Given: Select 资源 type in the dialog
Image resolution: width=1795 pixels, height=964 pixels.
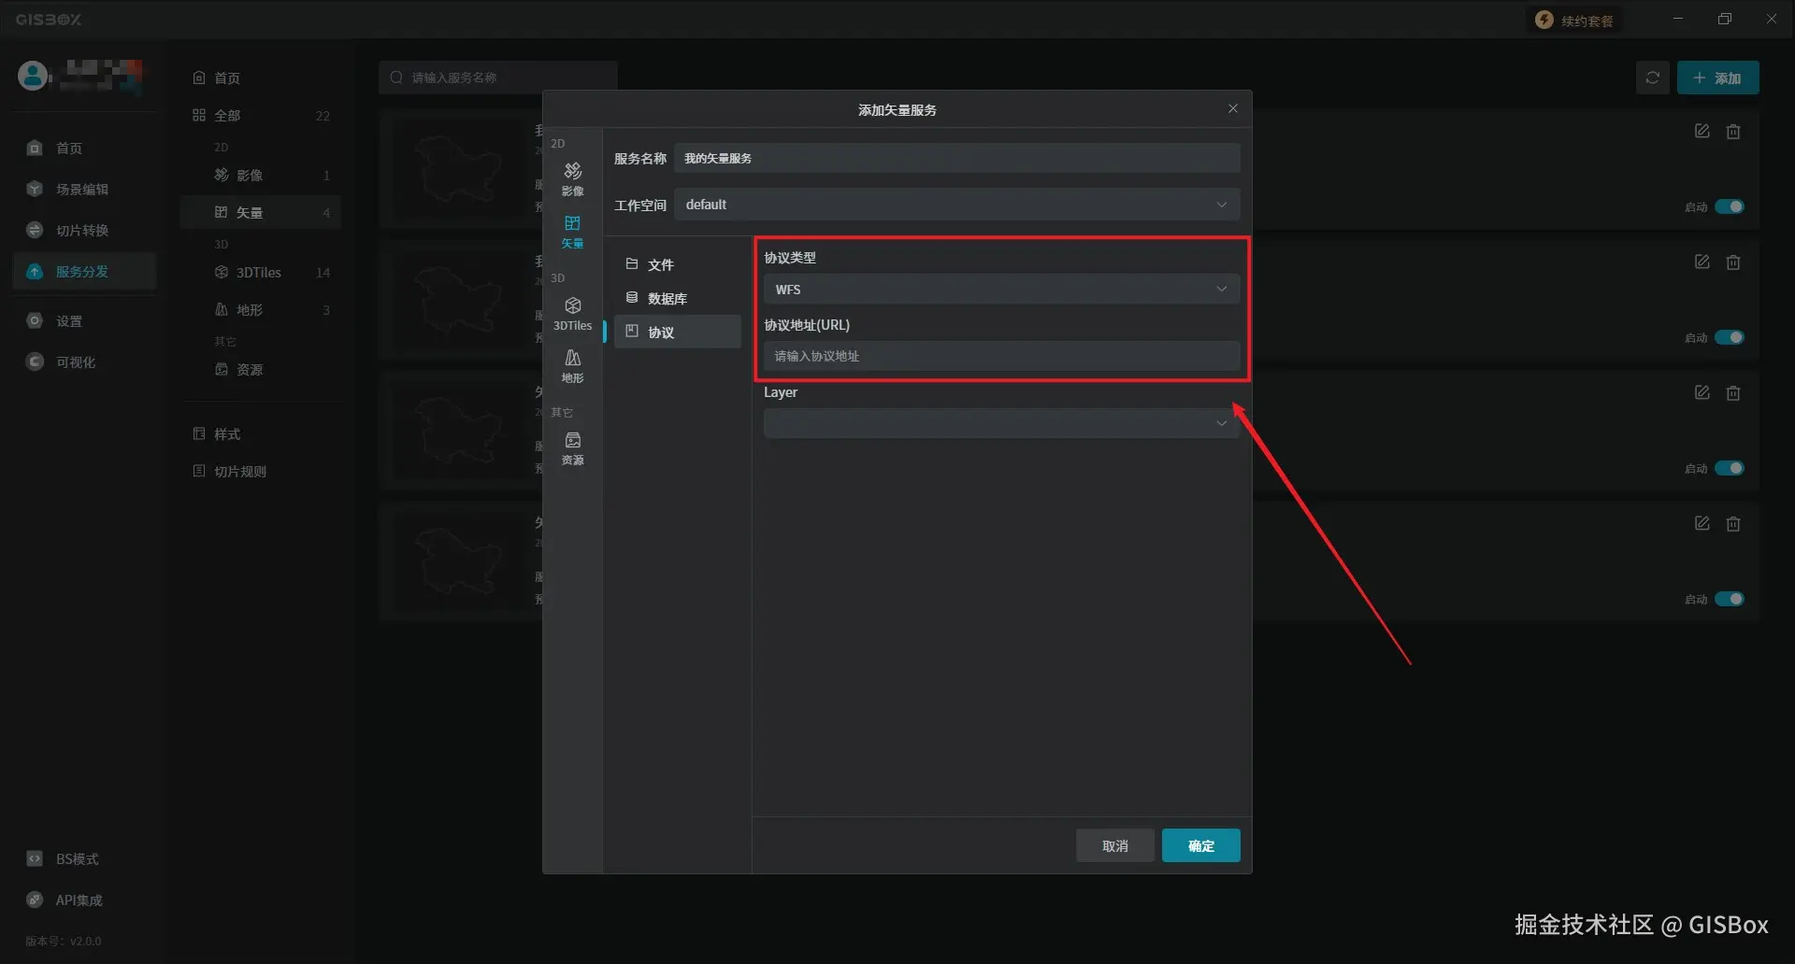Looking at the screenshot, I should pyautogui.click(x=573, y=448).
